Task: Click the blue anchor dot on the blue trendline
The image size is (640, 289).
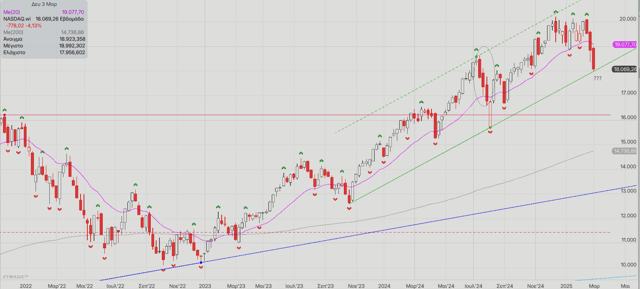Action: [x=201, y=262]
